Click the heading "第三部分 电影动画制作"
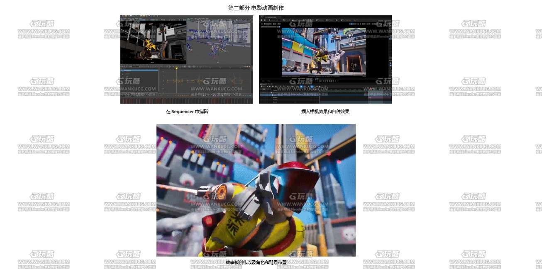Screen dimensions: 542x269 [x=256, y=8]
